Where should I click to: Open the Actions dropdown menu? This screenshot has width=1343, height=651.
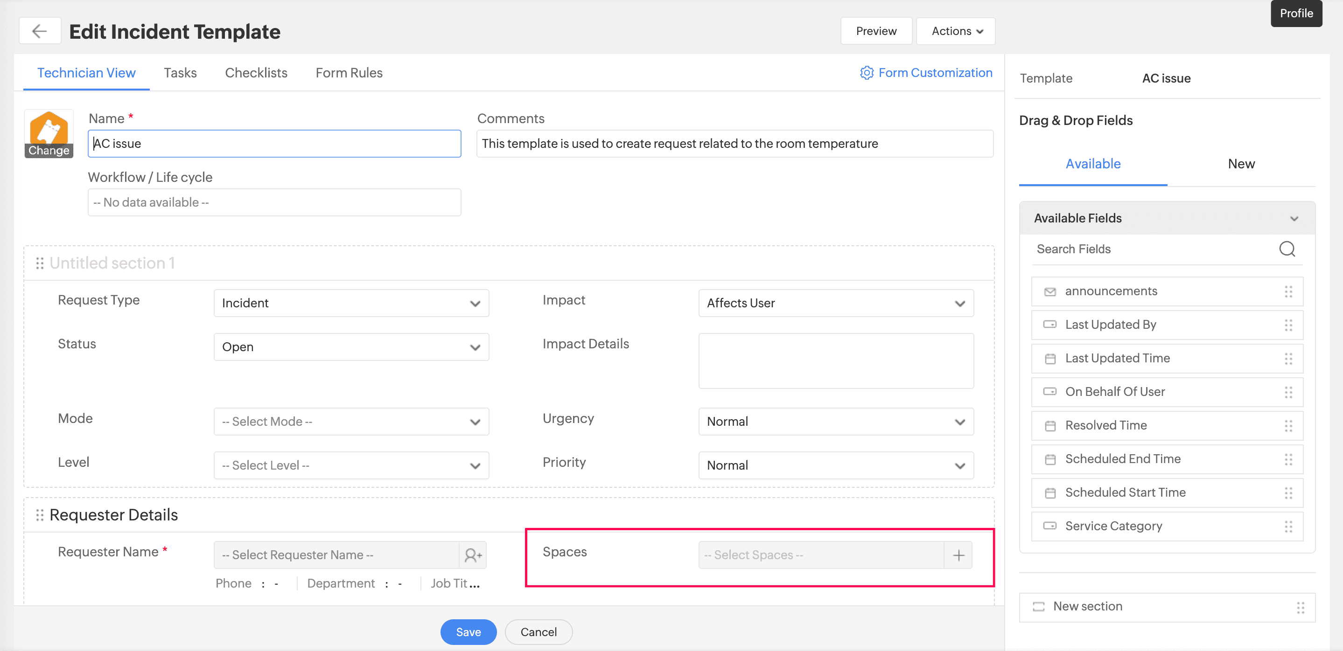(956, 31)
